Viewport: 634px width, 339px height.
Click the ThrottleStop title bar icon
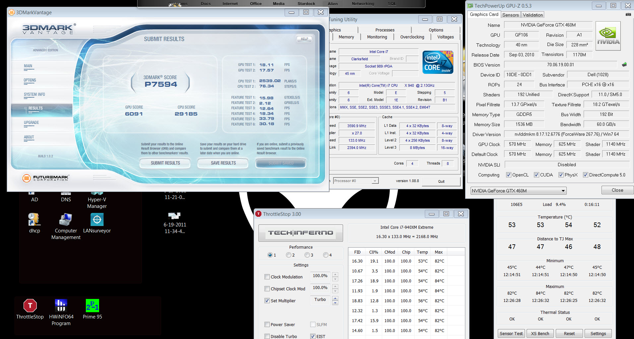[259, 214]
